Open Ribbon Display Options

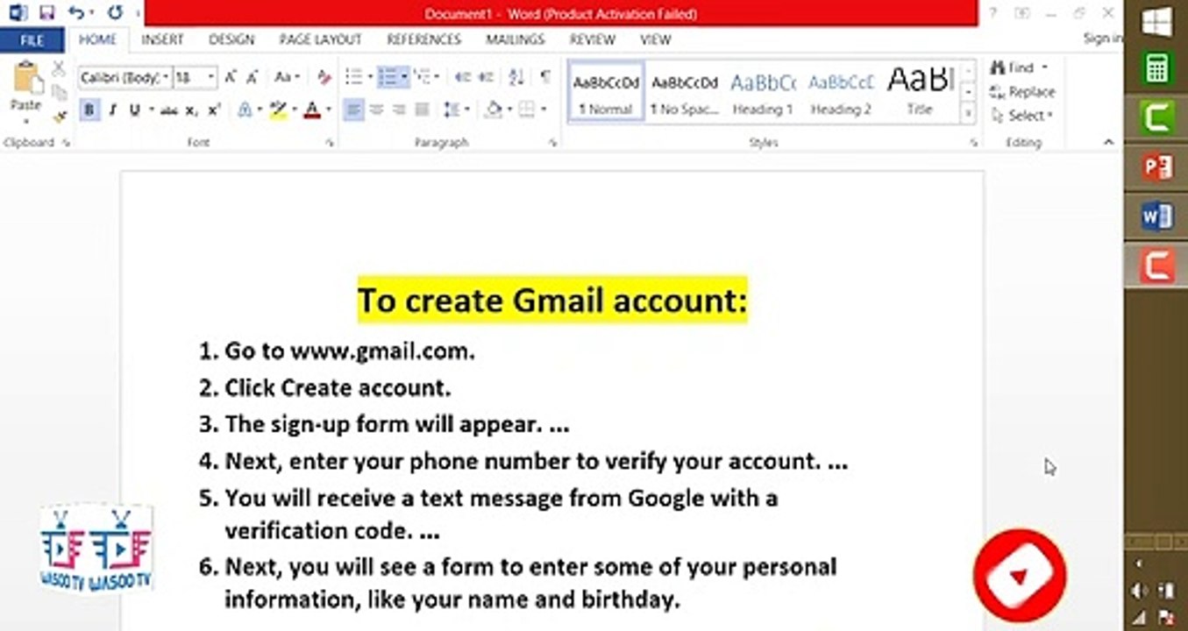pos(1022,13)
